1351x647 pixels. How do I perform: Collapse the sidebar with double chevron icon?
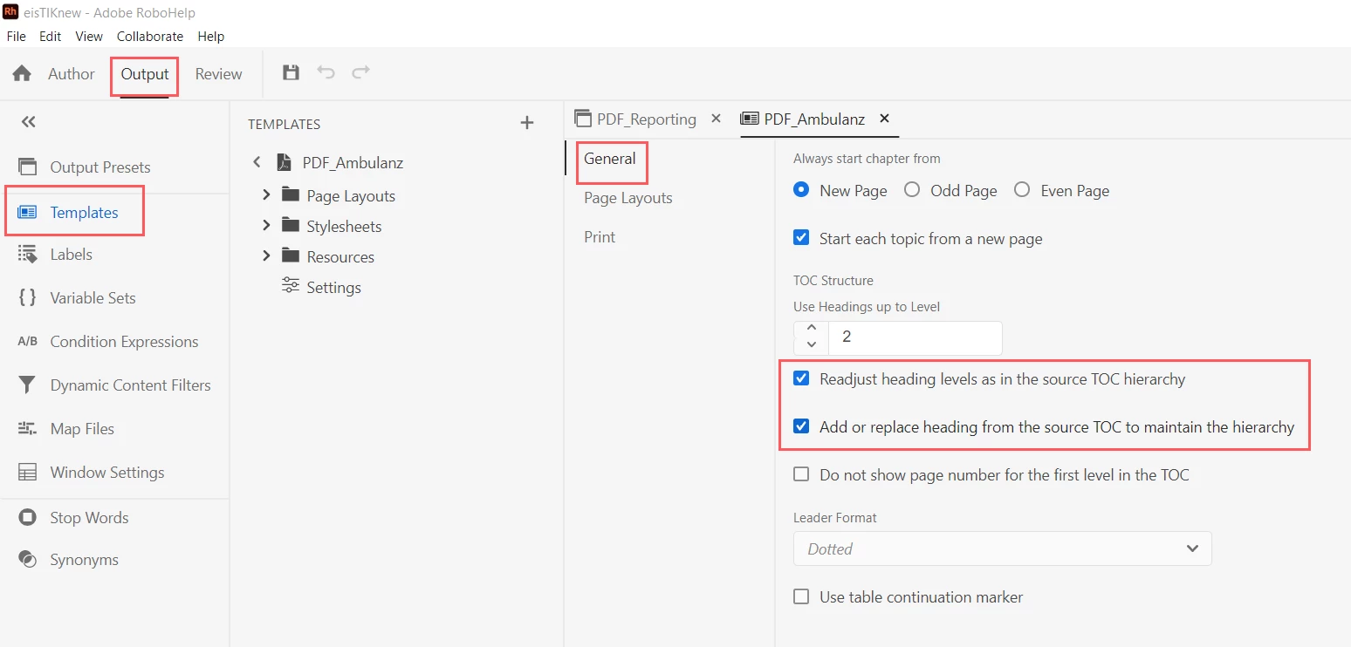click(29, 122)
